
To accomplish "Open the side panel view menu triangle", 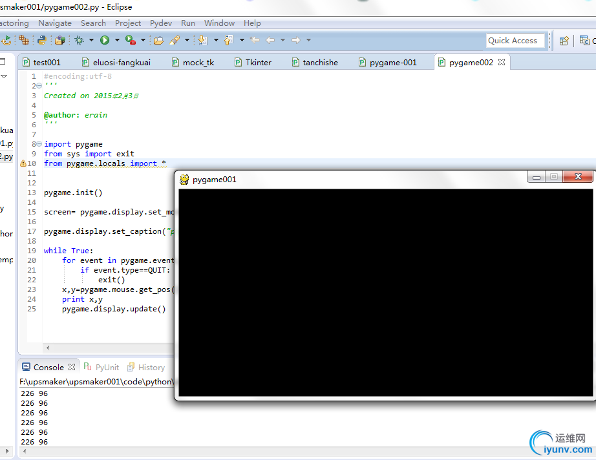I will (4, 76).
